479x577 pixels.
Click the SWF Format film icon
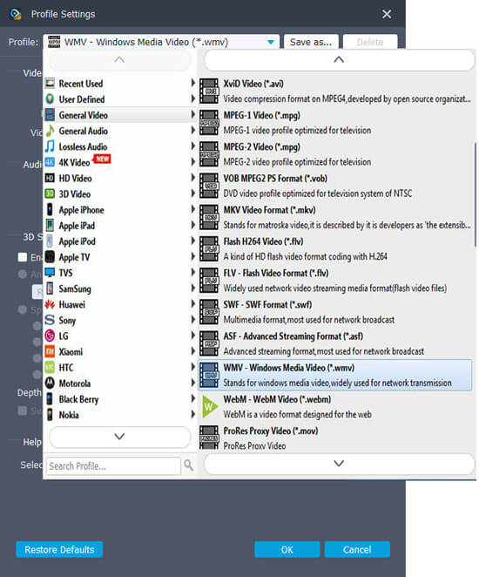pos(209,312)
